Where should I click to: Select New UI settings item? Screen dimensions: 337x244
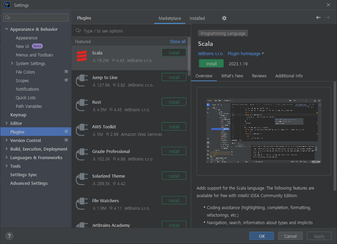(22, 46)
